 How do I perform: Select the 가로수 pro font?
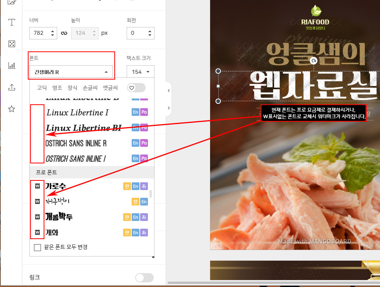pyautogui.click(x=56, y=186)
